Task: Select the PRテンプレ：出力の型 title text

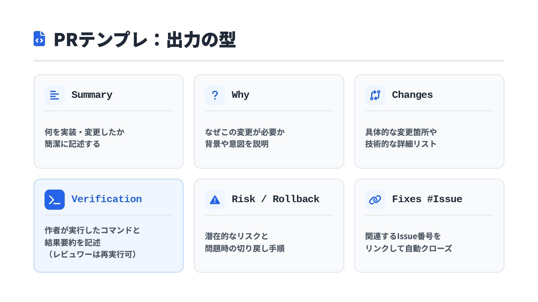Action: click(x=145, y=39)
